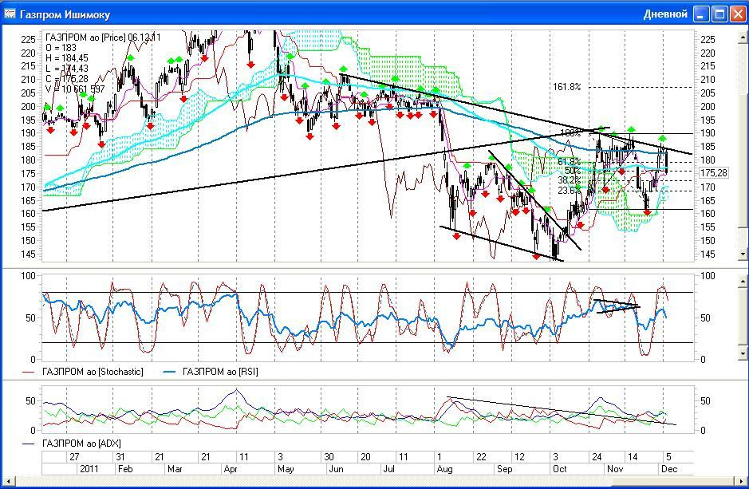This screenshot has width=749, height=489.
Task: Close the Газпром Ишимоку chart window
Action: pyautogui.click(x=738, y=14)
